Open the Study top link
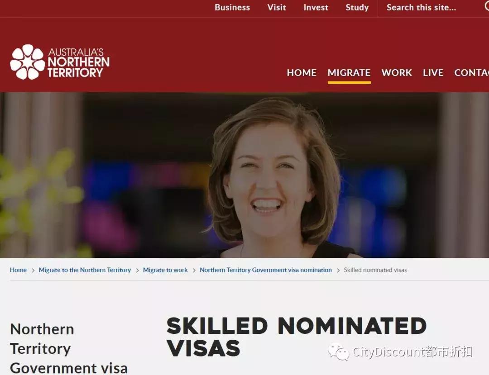The height and width of the screenshot is (375, 489). click(357, 8)
